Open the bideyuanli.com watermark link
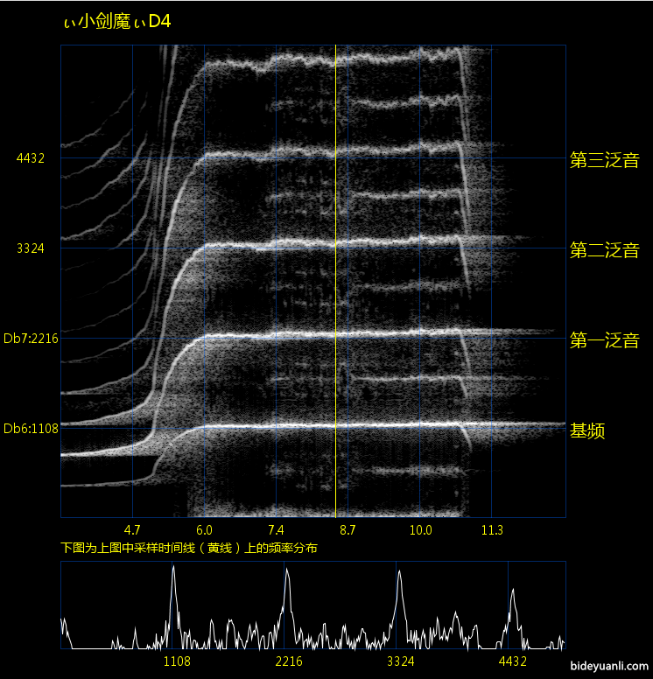 609,666
